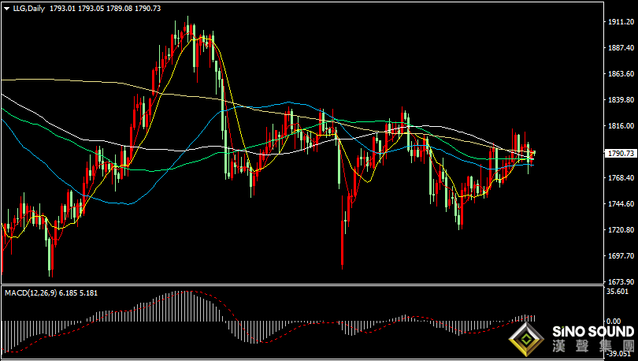Click the 1816.00 price axis label
Viewport: 638px width, 361px height.
tap(621, 126)
